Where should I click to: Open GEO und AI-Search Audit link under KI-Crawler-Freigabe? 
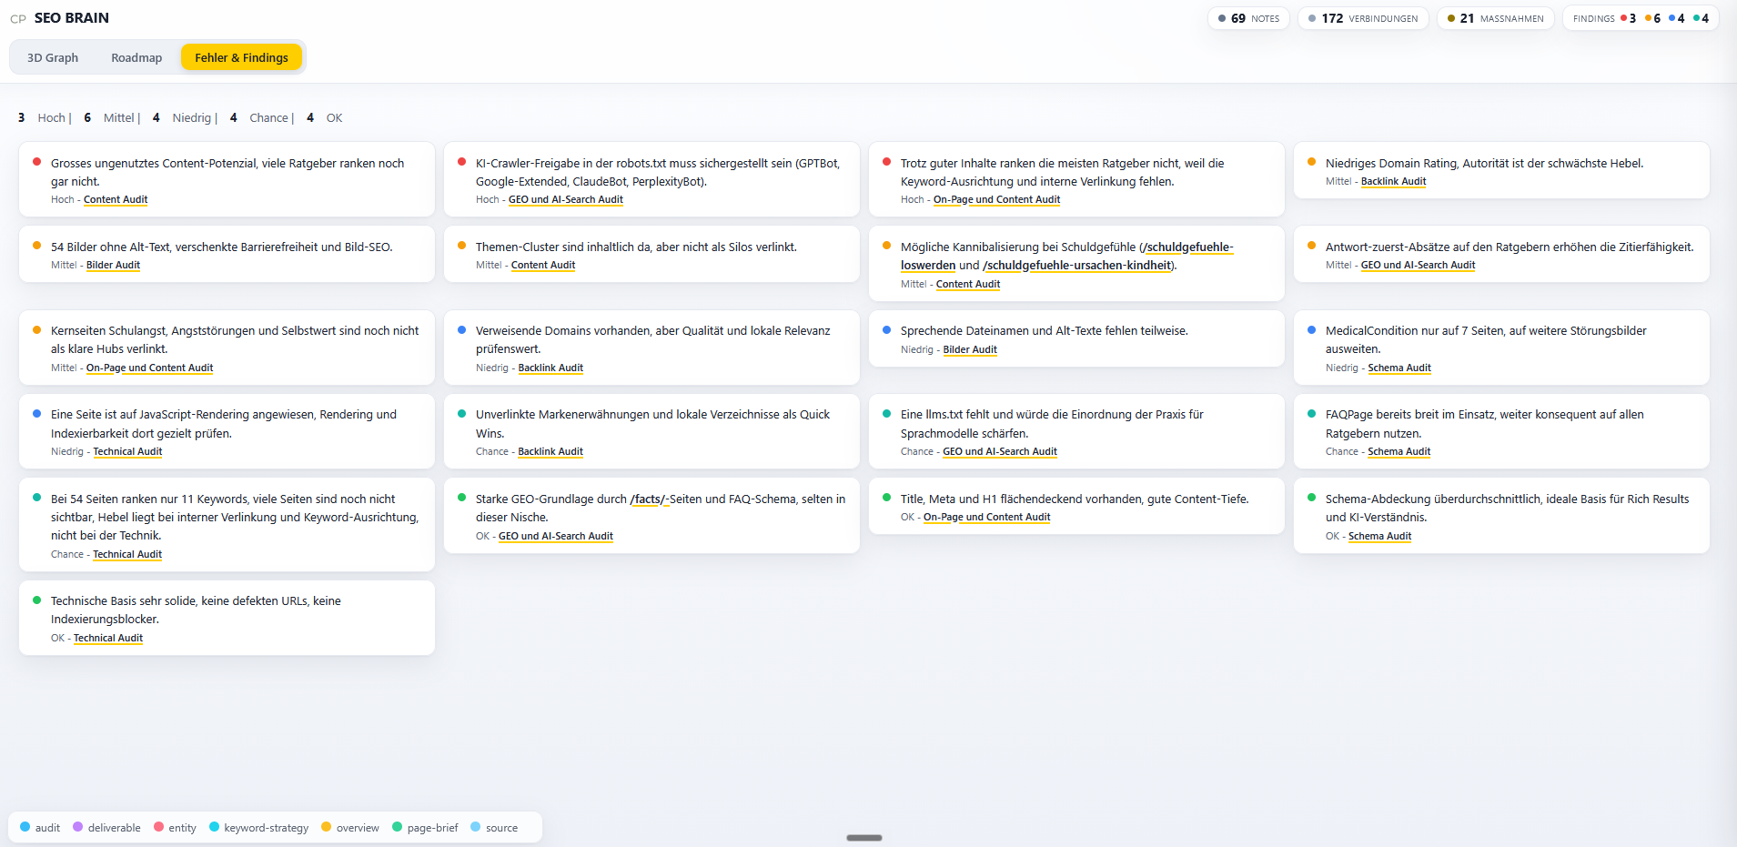click(x=566, y=200)
